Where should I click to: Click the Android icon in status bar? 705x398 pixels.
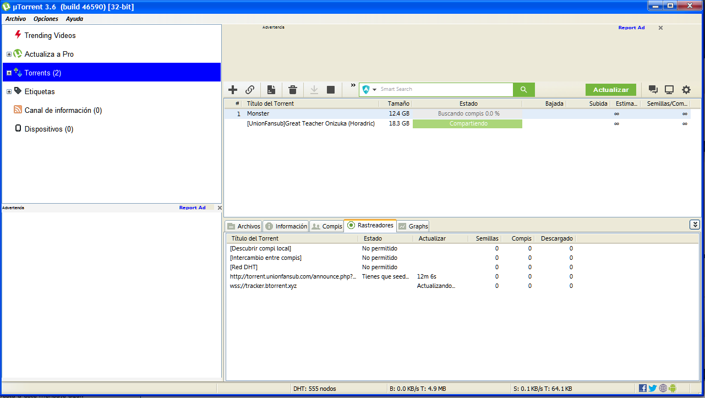672,388
